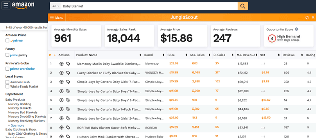Click the Average Price $15.86 card
316x138 pixels.
(x=182, y=36)
